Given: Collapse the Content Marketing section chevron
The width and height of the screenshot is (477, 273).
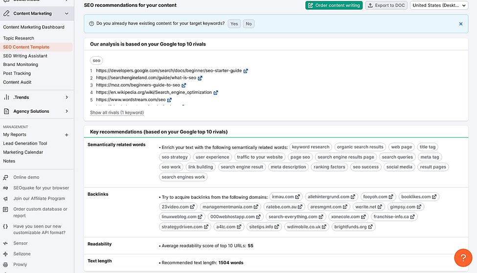Looking at the screenshot, I should tap(67, 13).
